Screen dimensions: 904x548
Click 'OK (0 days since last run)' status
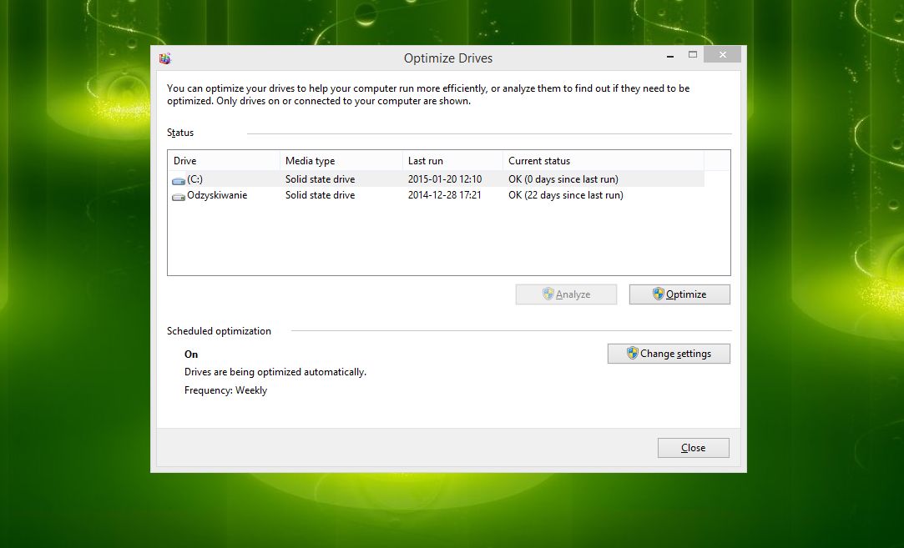pyautogui.click(x=563, y=179)
